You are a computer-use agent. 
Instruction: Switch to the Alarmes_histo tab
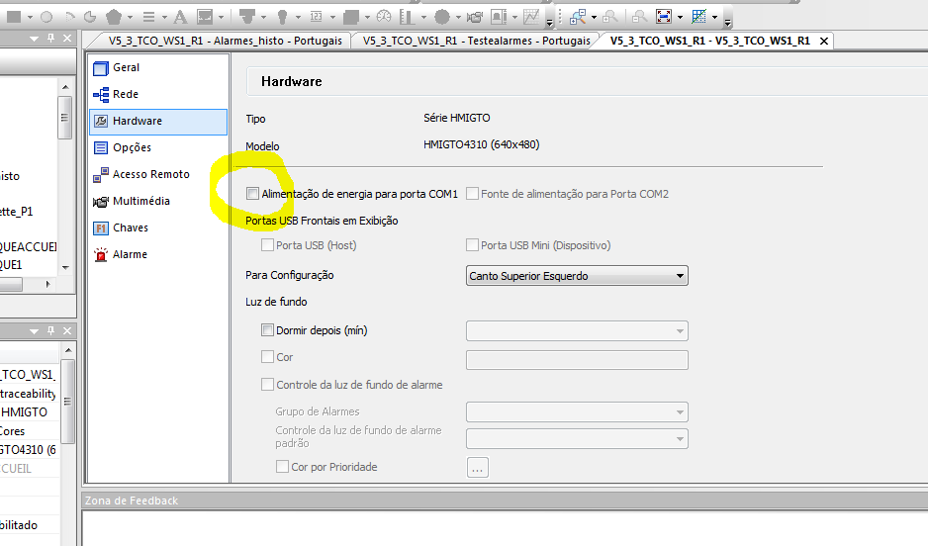[x=225, y=41]
